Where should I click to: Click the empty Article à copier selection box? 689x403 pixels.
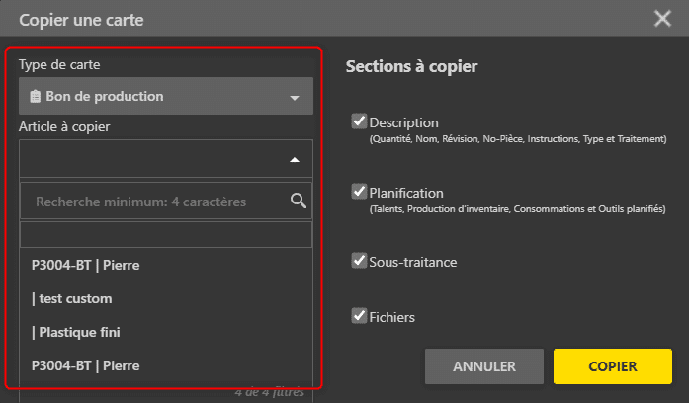pos(148,159)
